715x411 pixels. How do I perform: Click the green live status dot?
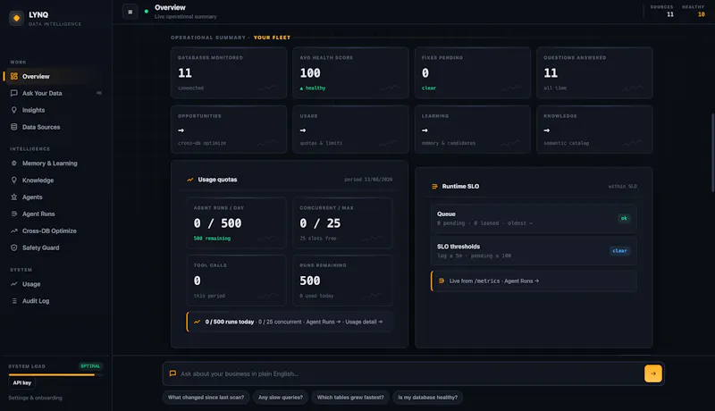[147, 12]
